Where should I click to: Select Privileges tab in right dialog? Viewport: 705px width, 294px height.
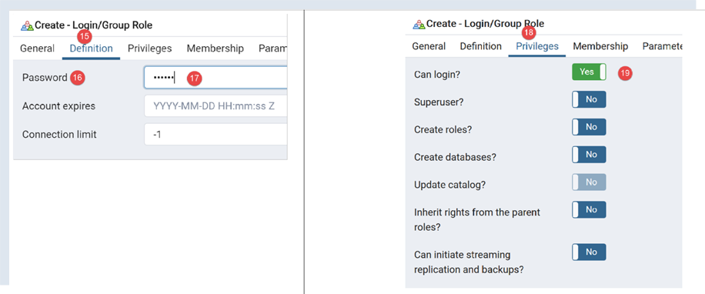coord(537,46)
